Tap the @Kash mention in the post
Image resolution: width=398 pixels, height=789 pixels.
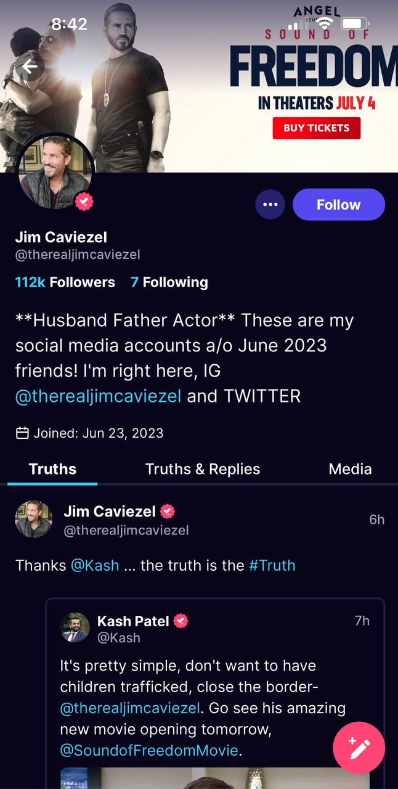click(x=95, y=565)
